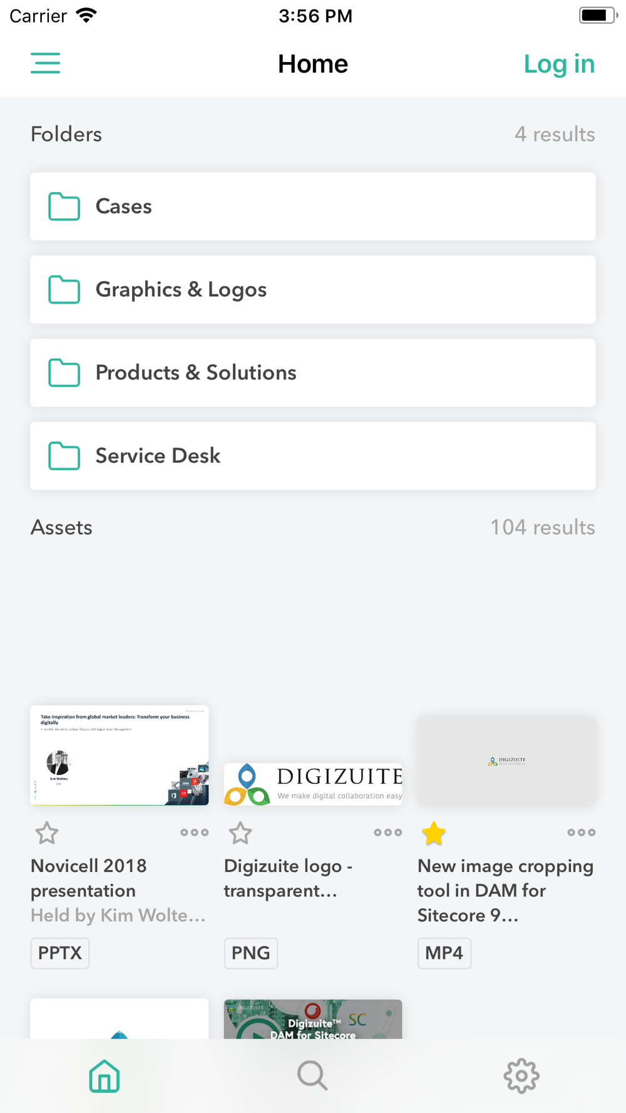Select the PPTX file type badge
This screenshot has width=626, height=1113.
[60, 953]
